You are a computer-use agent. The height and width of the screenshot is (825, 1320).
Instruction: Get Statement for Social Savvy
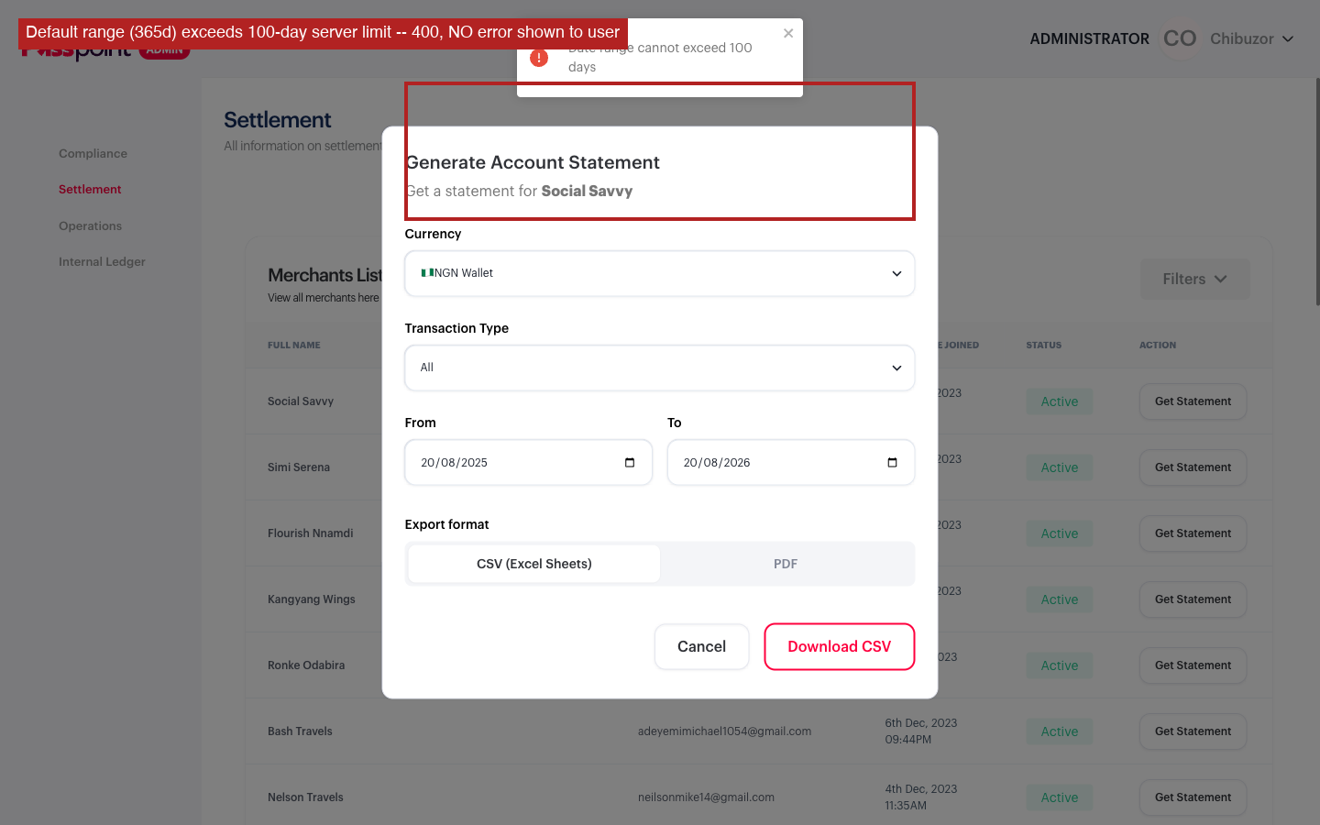(1193, 401)
